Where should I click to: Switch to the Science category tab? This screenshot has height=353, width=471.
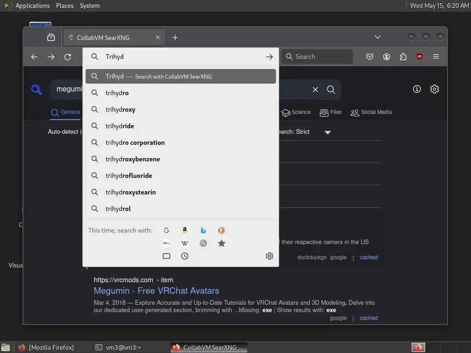pyautogui.click(x=296, y=112)
